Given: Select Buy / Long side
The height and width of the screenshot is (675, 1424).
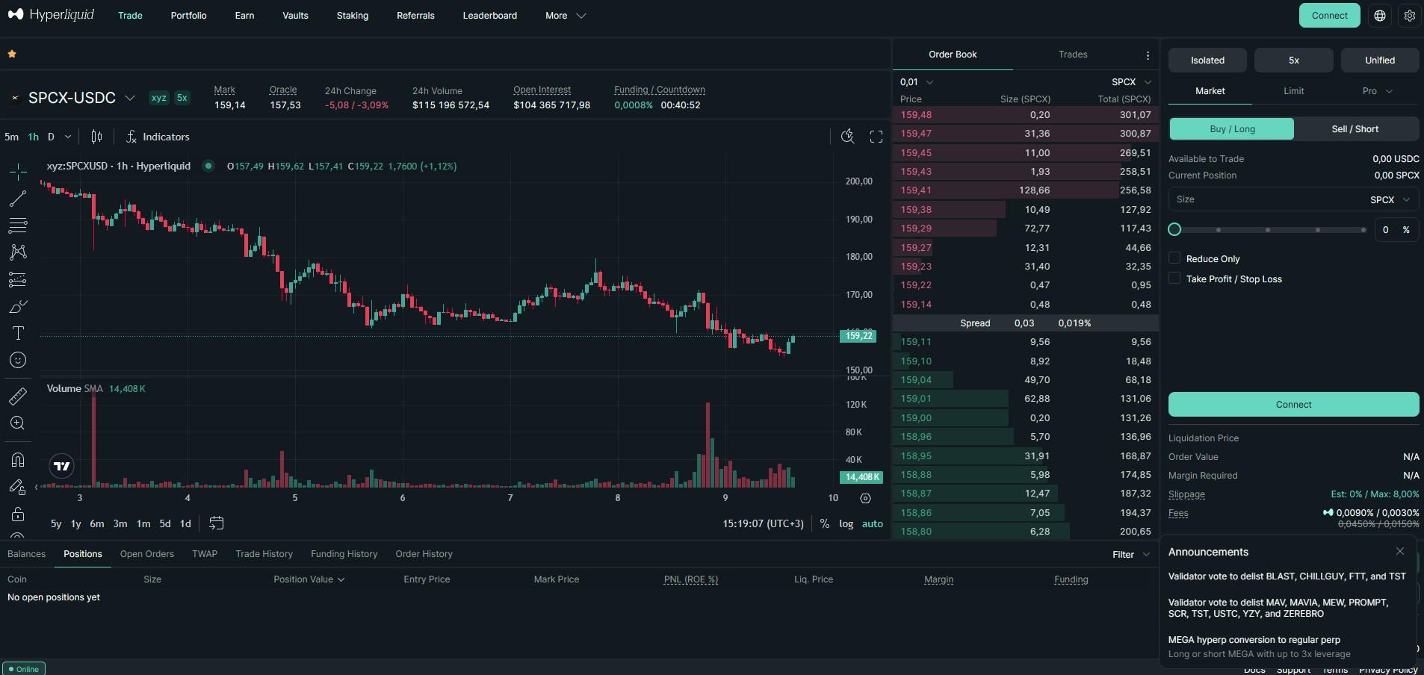Looking at the screenshot, I should click(x=1231, y=128).
